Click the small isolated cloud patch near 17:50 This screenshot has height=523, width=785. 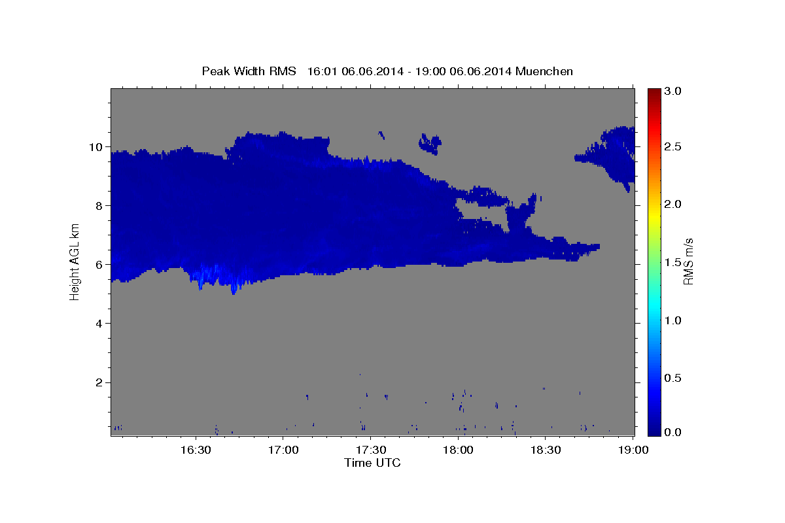(x=430, y=143)
